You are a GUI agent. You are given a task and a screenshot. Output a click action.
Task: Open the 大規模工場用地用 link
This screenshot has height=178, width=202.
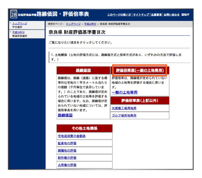[x=124, y=108]
